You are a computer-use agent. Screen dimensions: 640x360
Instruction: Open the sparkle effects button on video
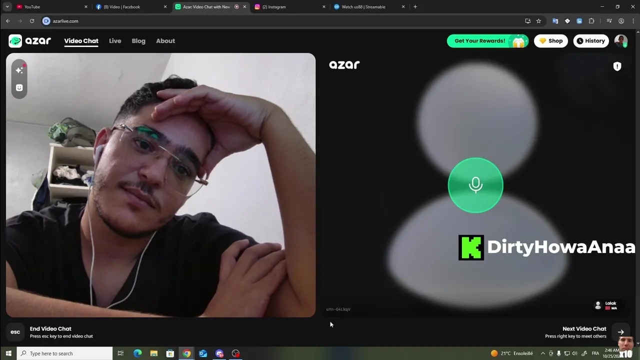click(19, 70)
